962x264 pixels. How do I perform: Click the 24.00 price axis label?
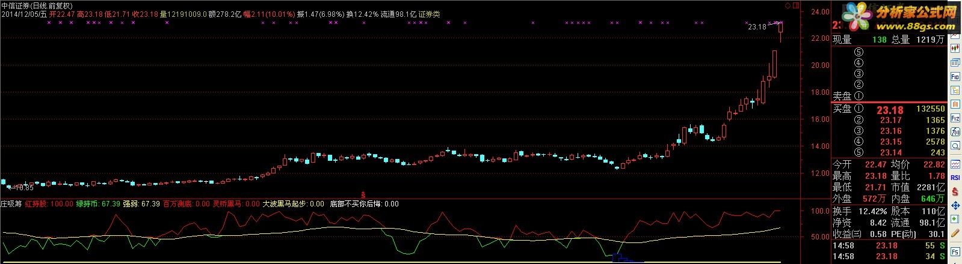pyautogui.click(x=819, y=11)
